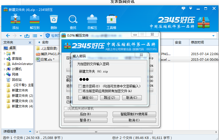Close the 输入密码 dialog

pos(141,55)
